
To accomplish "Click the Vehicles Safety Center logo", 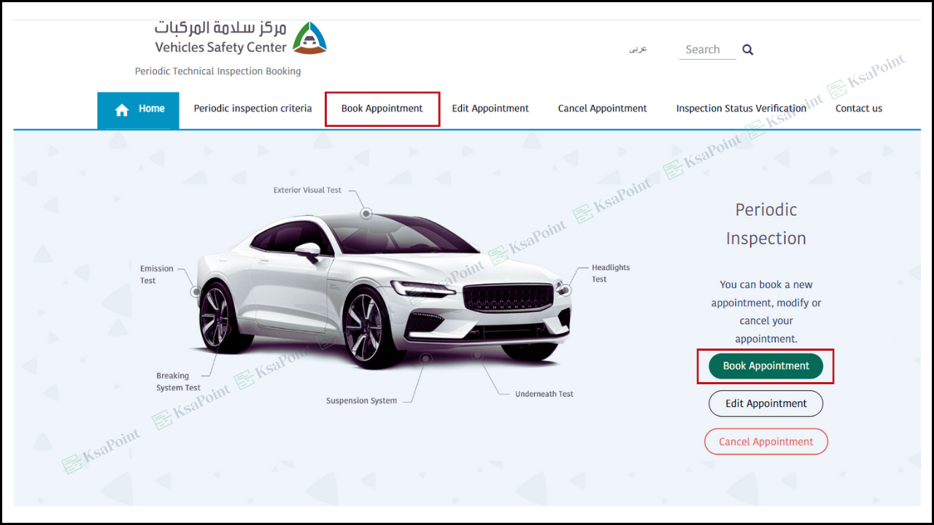I will (241, 38).
